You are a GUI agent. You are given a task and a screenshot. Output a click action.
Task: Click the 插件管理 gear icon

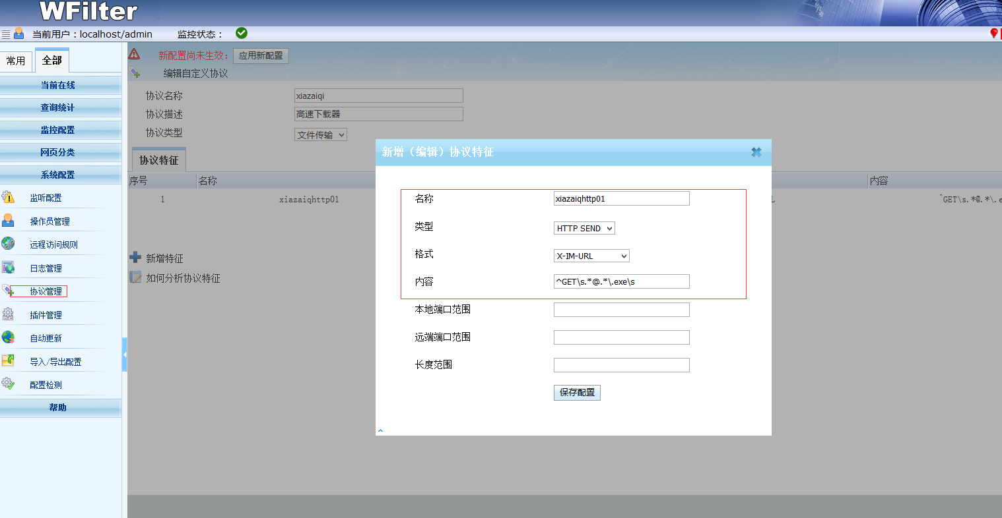point(8,314)
